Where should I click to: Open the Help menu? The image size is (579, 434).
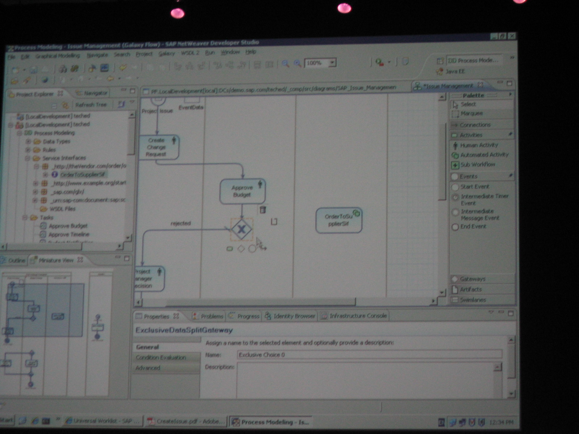pos(251,52)
